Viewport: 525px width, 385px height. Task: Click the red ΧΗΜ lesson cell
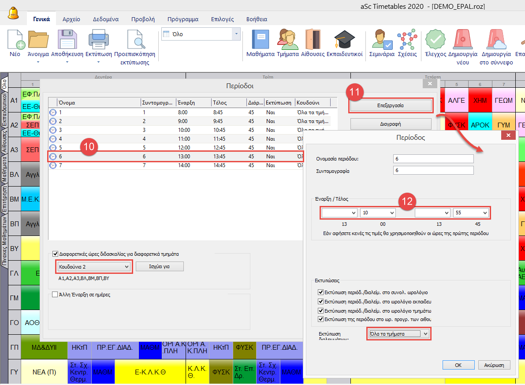[x=480, y=101]
